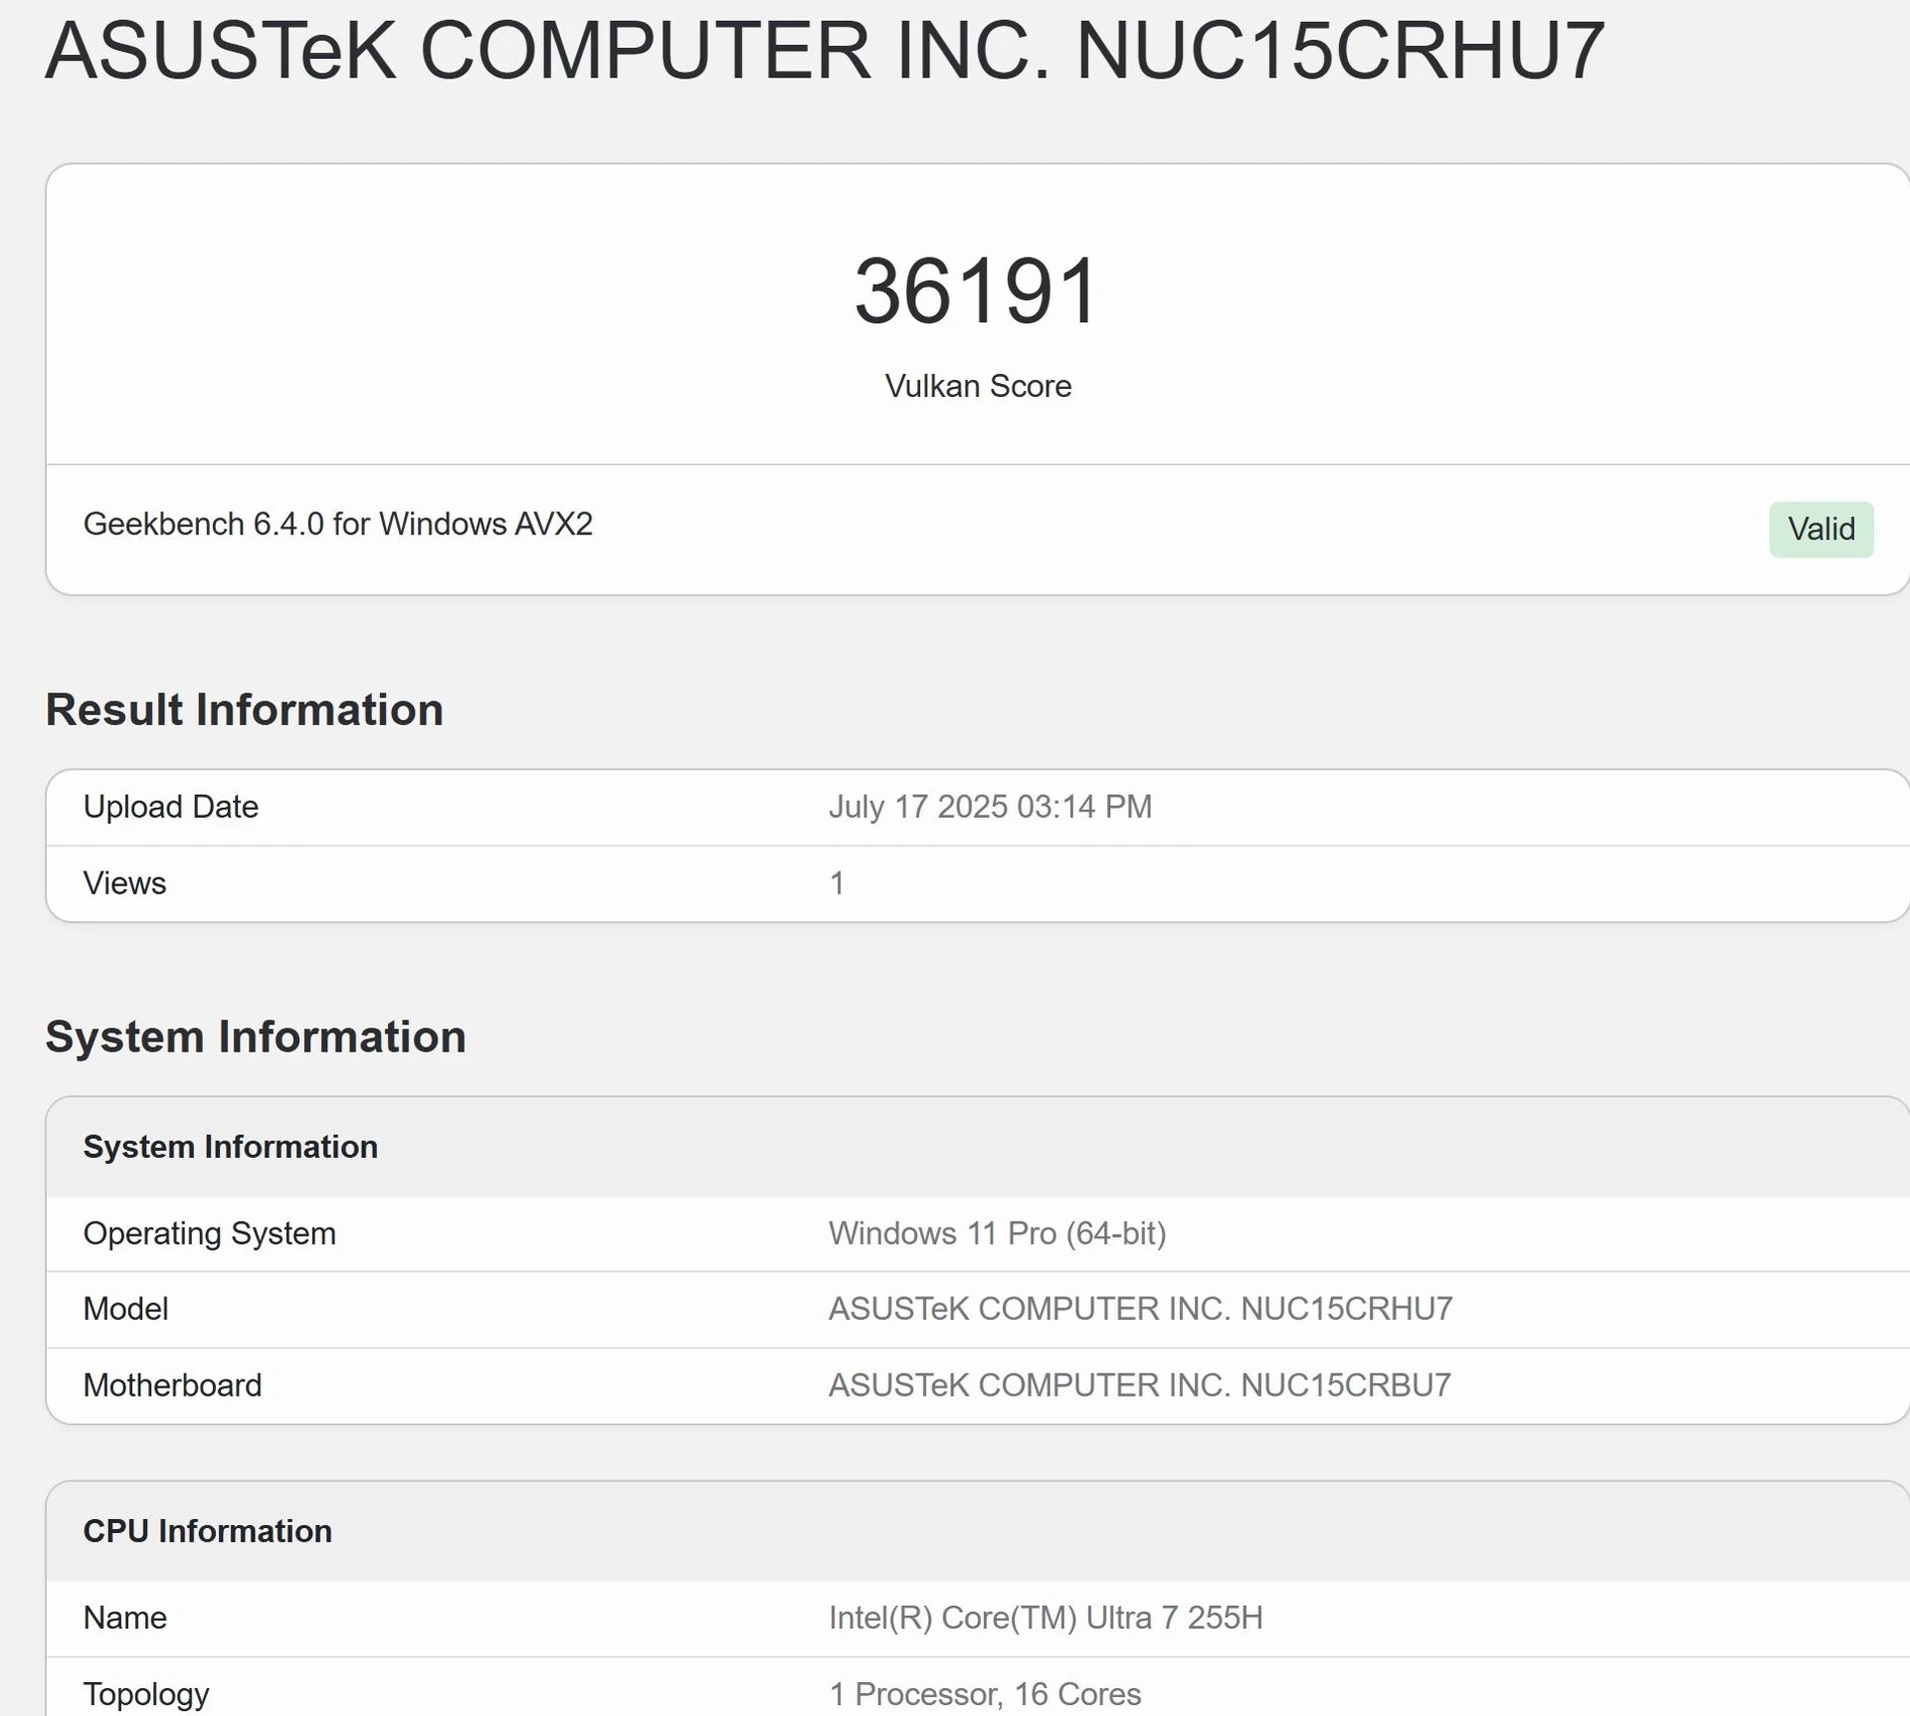Click the Motherboard row label
This screenshot has height=1716, width=1910.
coord(172,1386)
